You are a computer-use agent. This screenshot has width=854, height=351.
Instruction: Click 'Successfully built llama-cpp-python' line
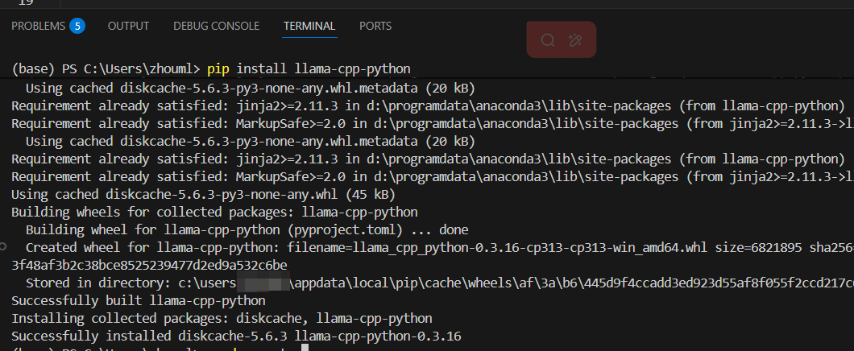click(x=139, y=301)
